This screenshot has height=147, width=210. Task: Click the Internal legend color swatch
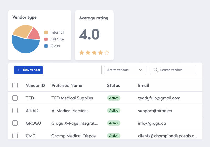pos(46,32)
